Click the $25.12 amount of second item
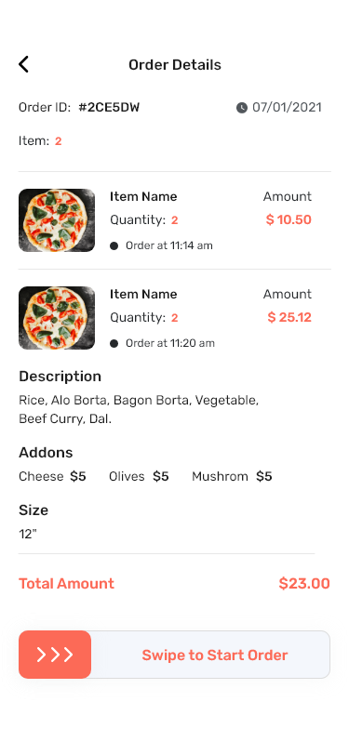349x755 pixels. pos(289,317)
